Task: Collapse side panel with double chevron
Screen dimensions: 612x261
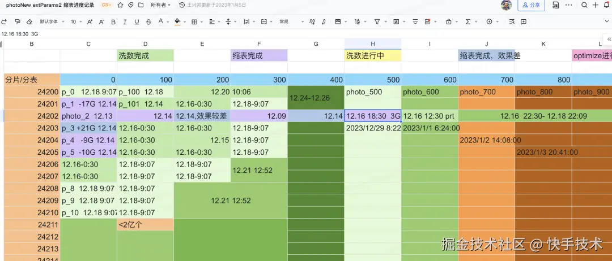Action: pyautogui.click(x=609, y=39)
